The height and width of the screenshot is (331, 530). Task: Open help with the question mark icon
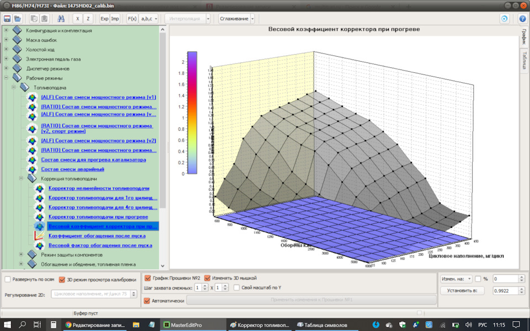(523, 19)
